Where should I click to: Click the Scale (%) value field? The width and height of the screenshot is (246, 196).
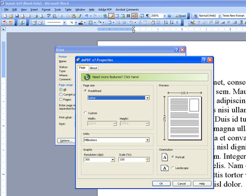[x=132, y=160]
